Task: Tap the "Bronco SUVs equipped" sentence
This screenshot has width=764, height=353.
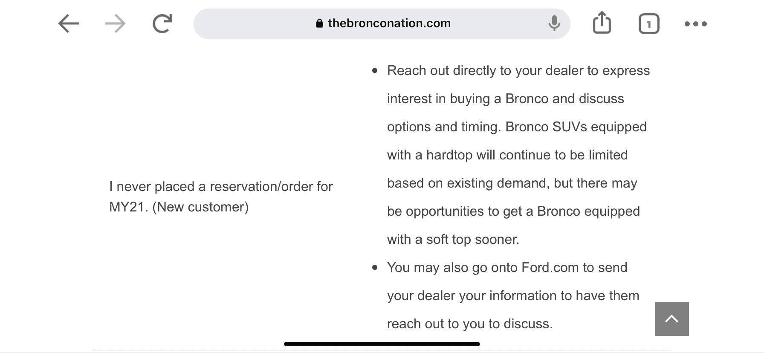Action: [576, 127]
